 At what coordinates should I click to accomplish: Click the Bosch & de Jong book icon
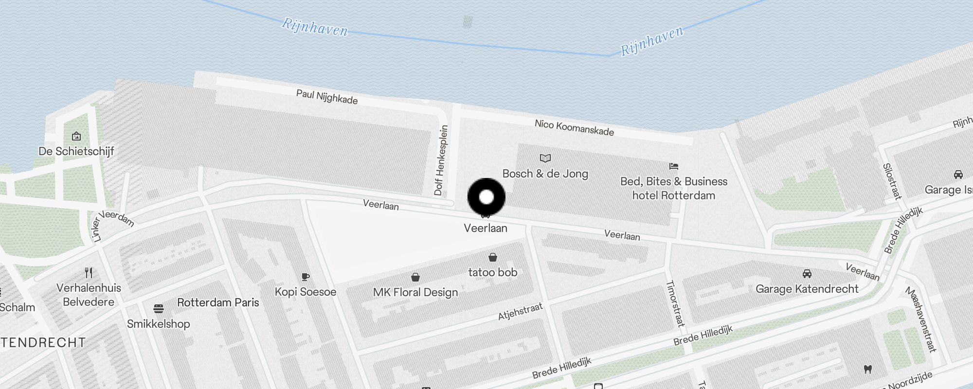[545, 158]
